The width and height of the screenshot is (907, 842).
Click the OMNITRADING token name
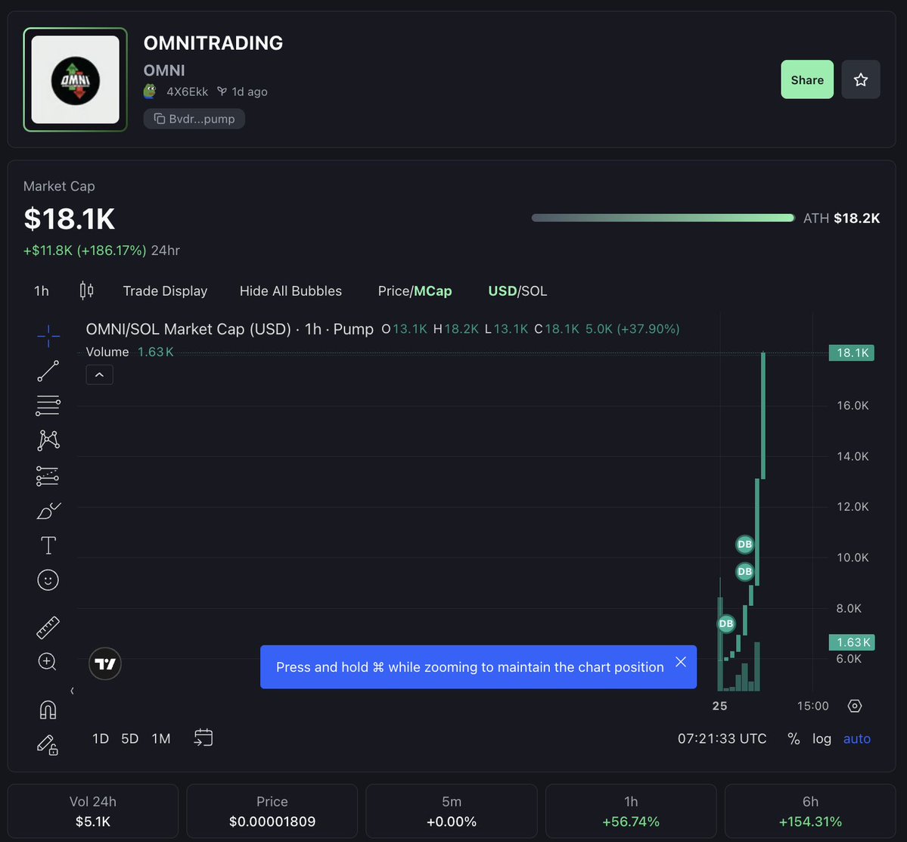(213, 43)
